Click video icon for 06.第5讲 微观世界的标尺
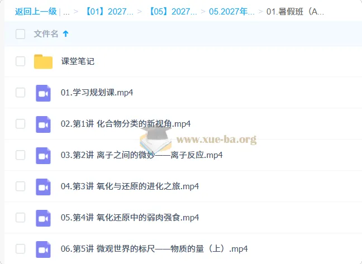 tap(43, 249)
